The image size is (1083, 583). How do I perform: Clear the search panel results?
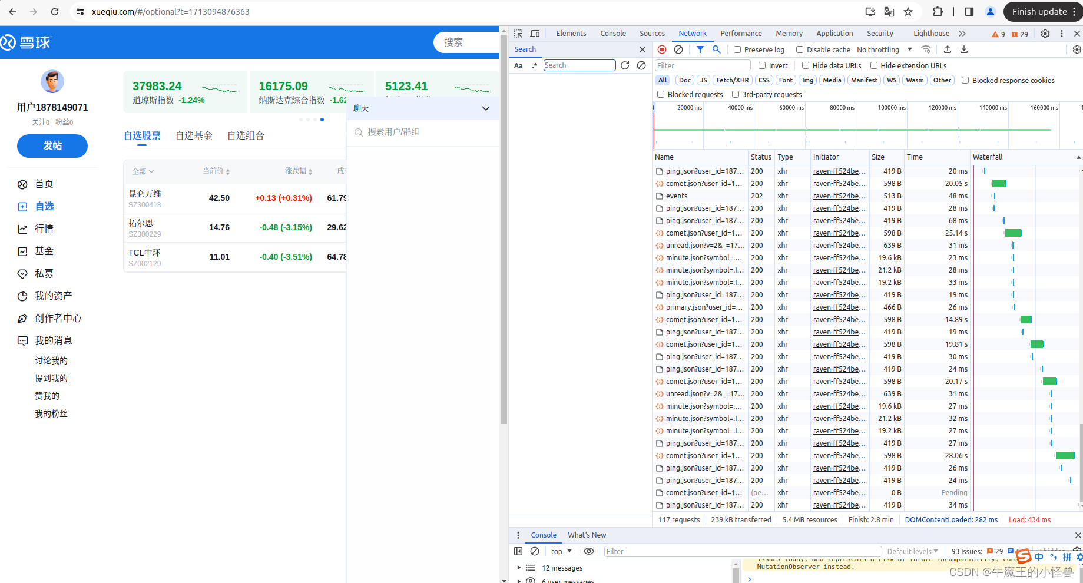(641, 65)
